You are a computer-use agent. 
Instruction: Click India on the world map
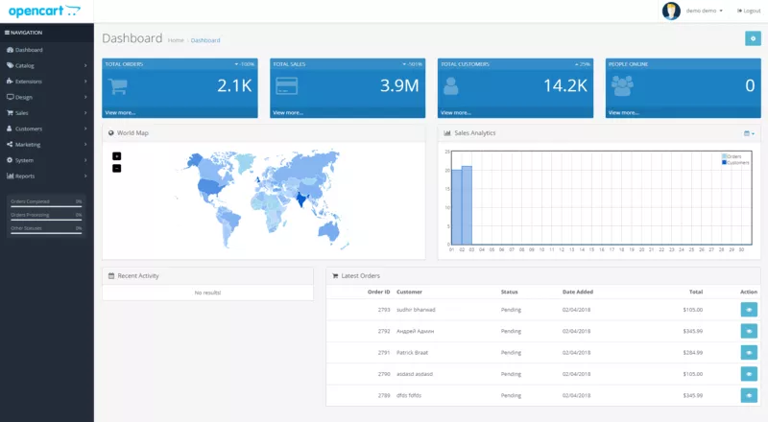pos(301,199)
